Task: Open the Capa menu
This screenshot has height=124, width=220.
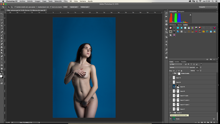Action: click(x=44, y=1)
